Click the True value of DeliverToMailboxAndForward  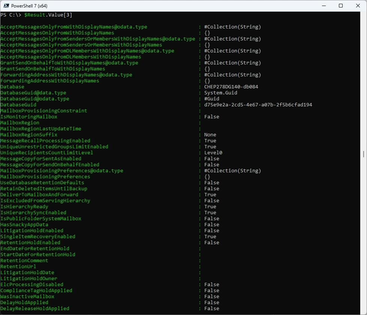(x=210, y=195)
